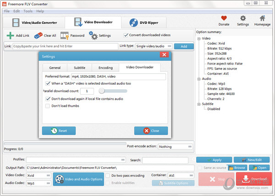The image size is (275, 196).
Task: Open the Edit menu
Action: tap(16, 11)
